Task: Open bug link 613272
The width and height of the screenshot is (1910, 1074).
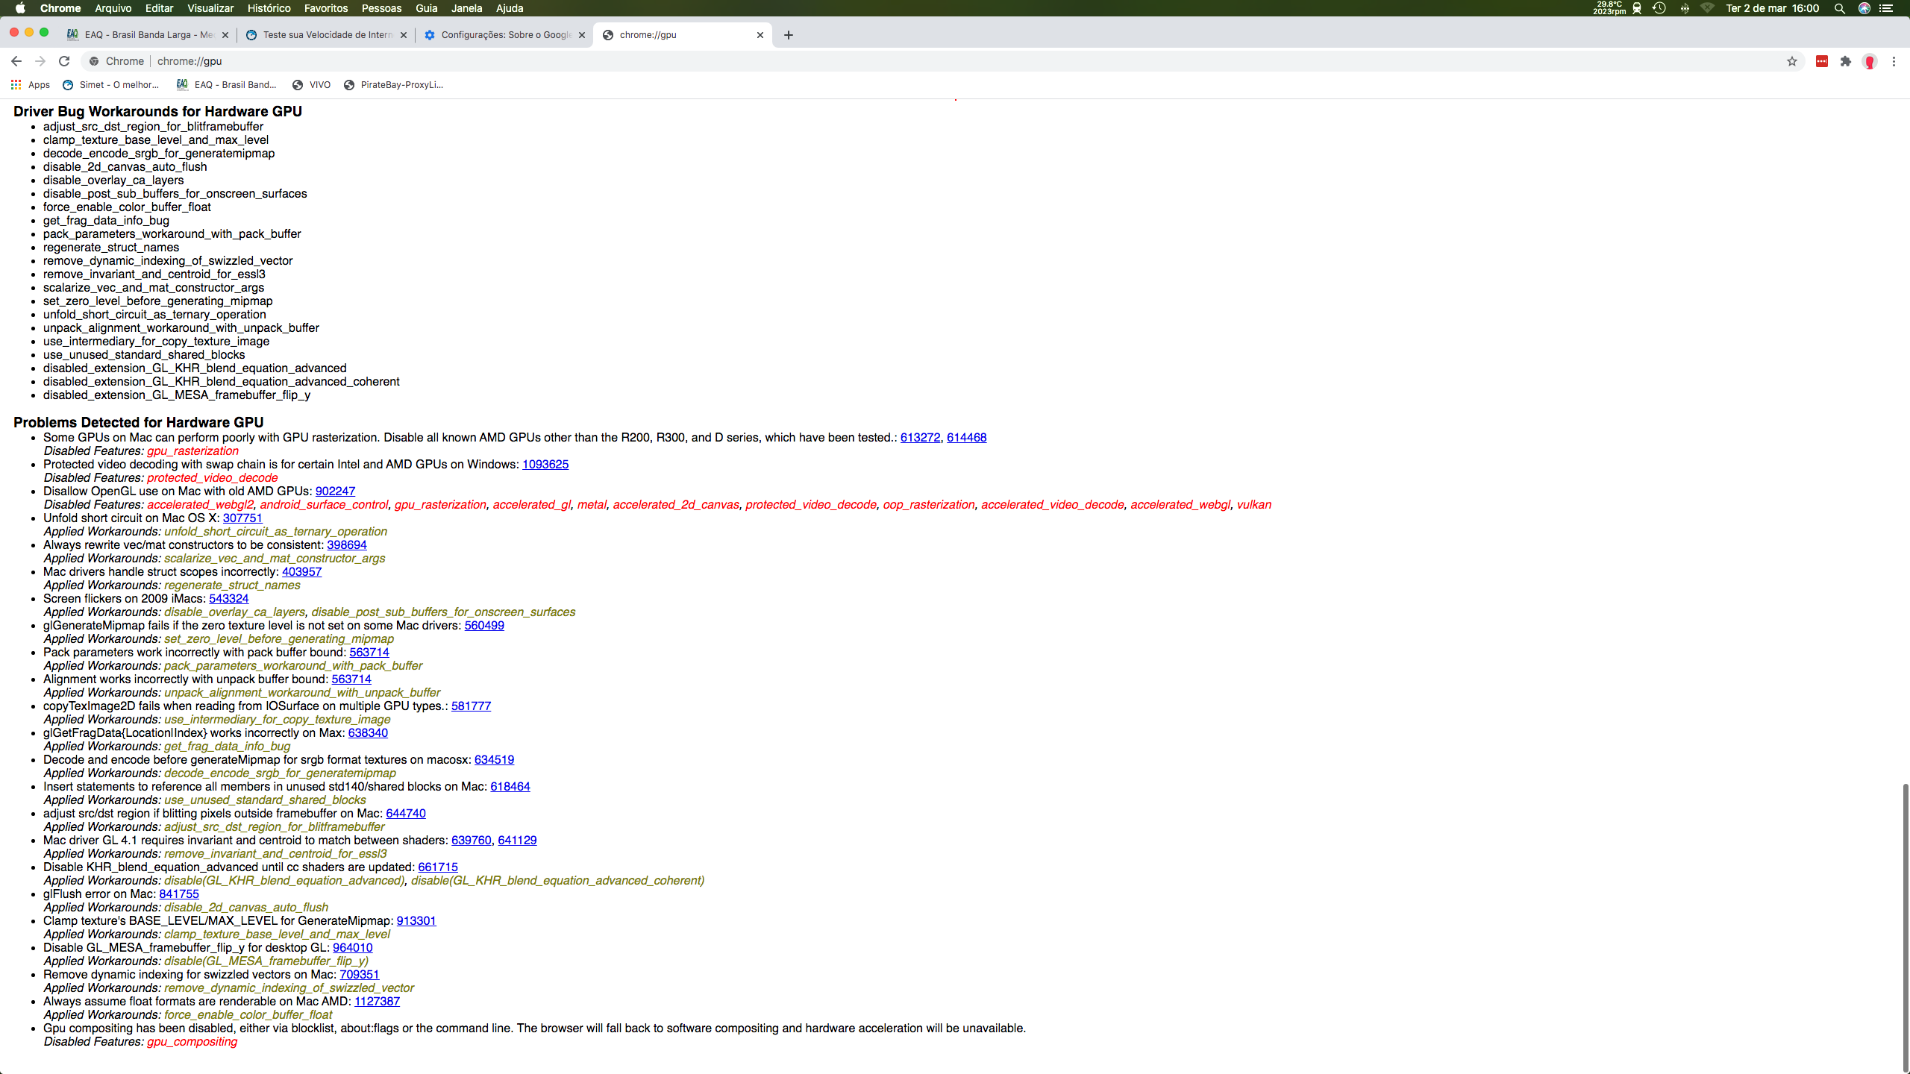Action: 920,438
